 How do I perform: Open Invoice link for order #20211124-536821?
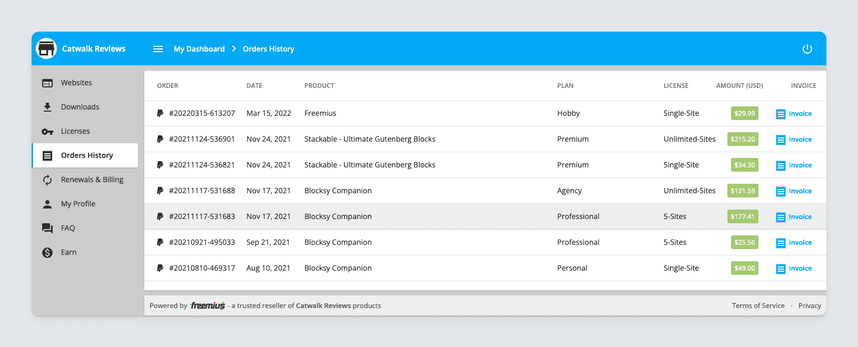[x=800, y=165]
